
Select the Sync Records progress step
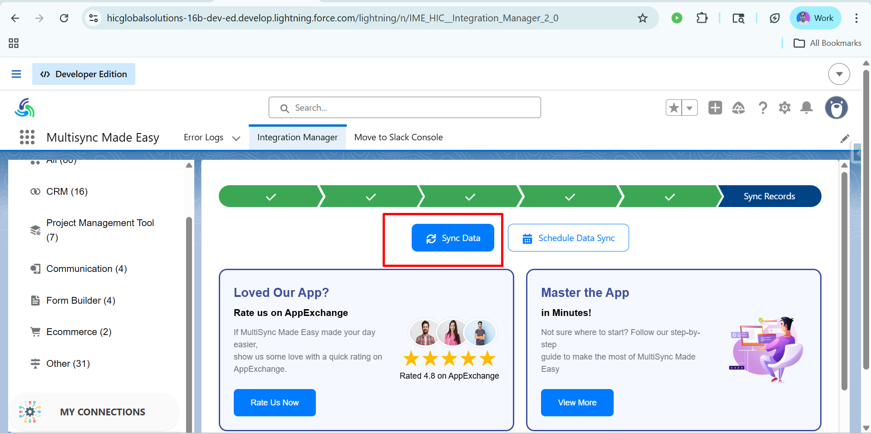click(x=769, y=196)
